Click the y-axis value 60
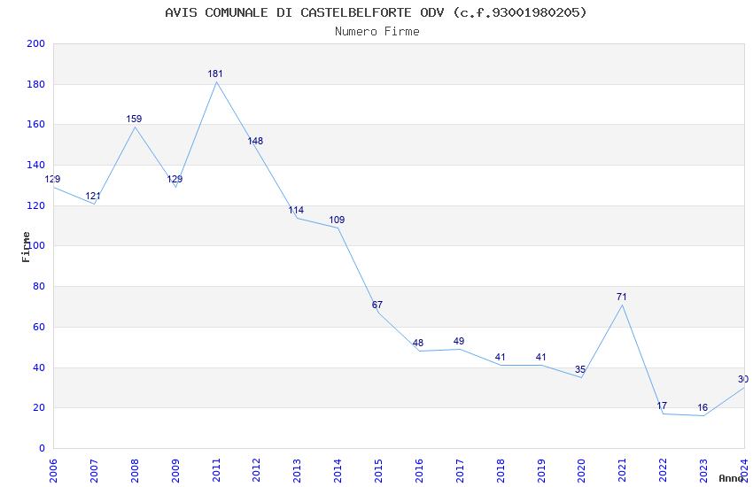Viewport: 753px width, 487px height. point(38,328)
